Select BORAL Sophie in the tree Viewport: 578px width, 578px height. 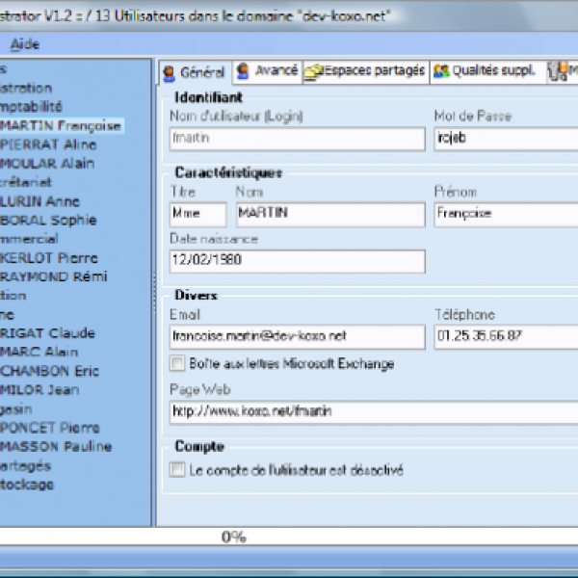click(48, 220)
